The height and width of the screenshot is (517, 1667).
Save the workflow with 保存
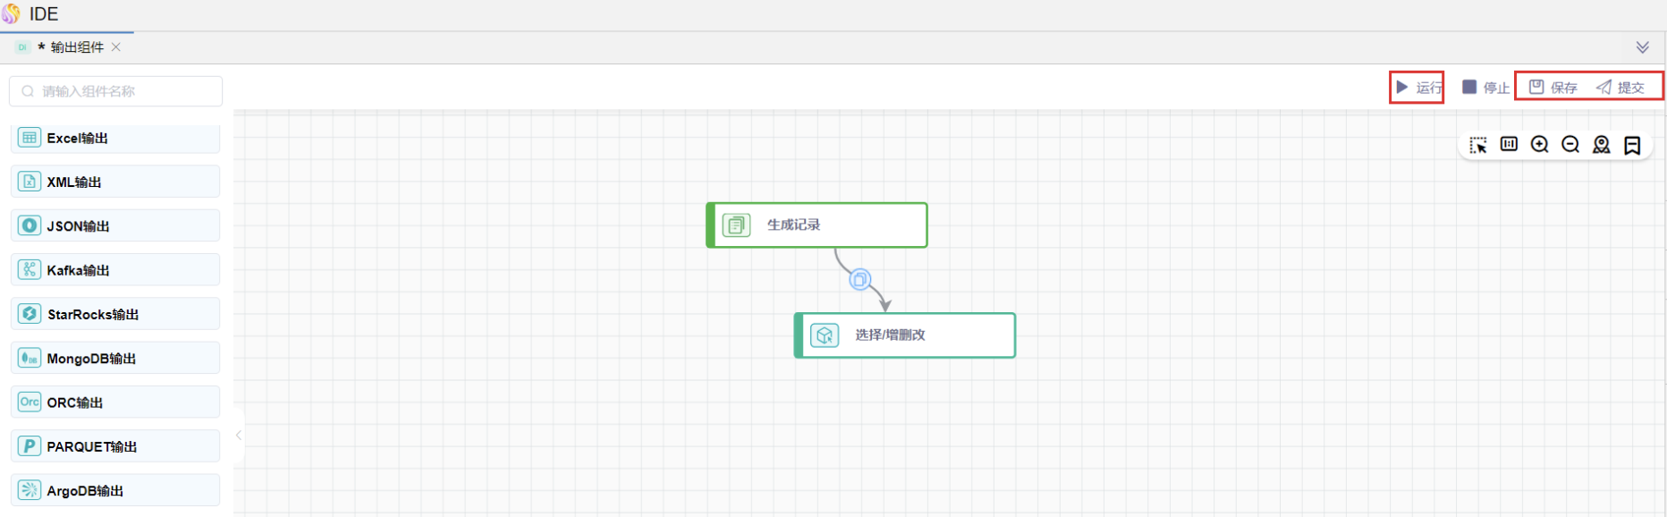point(1553,88)
